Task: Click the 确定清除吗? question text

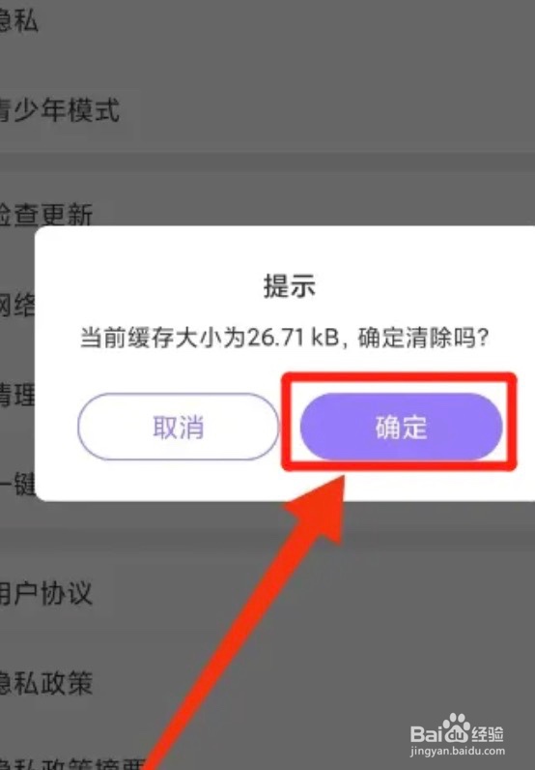Action: (423, 338)
